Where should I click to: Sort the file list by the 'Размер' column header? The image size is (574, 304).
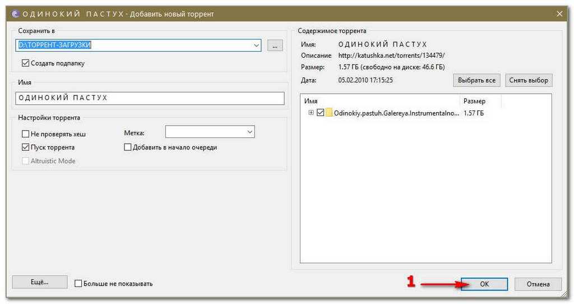[x=480, y=101]
